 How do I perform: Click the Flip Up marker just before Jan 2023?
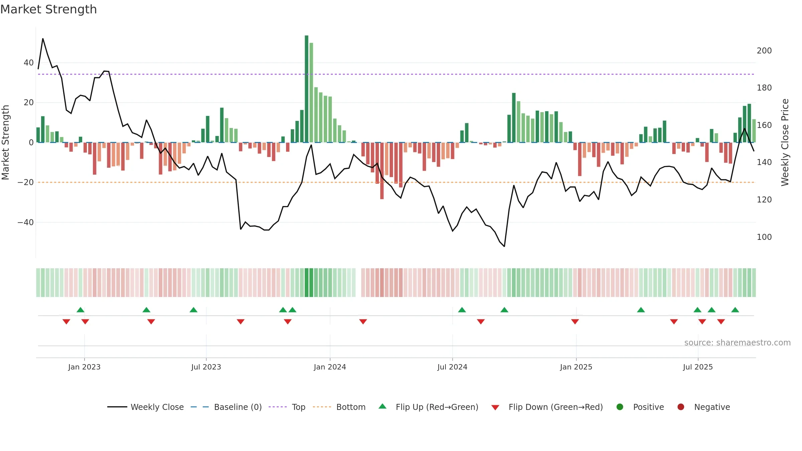pos(81,310)
